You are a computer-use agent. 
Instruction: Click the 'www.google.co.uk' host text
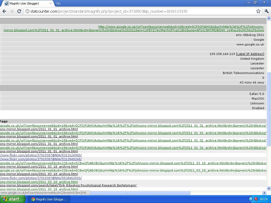coord(250,44)
